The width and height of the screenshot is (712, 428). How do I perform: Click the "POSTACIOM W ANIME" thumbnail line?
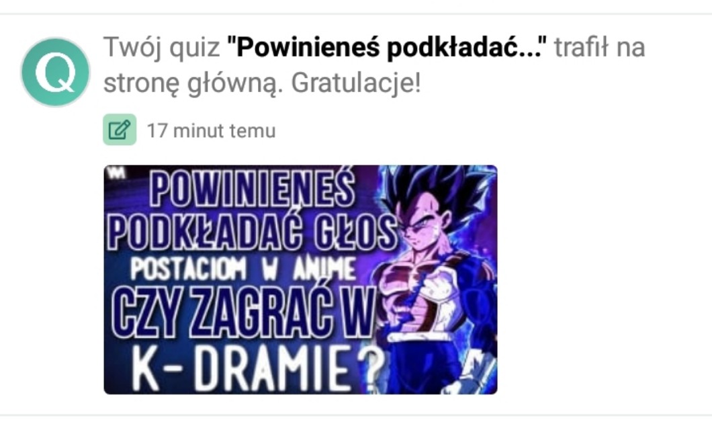click(243, 268)
